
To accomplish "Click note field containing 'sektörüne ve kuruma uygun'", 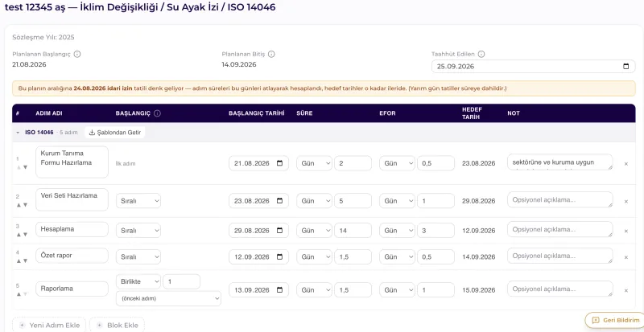I will tap(560, 162).
